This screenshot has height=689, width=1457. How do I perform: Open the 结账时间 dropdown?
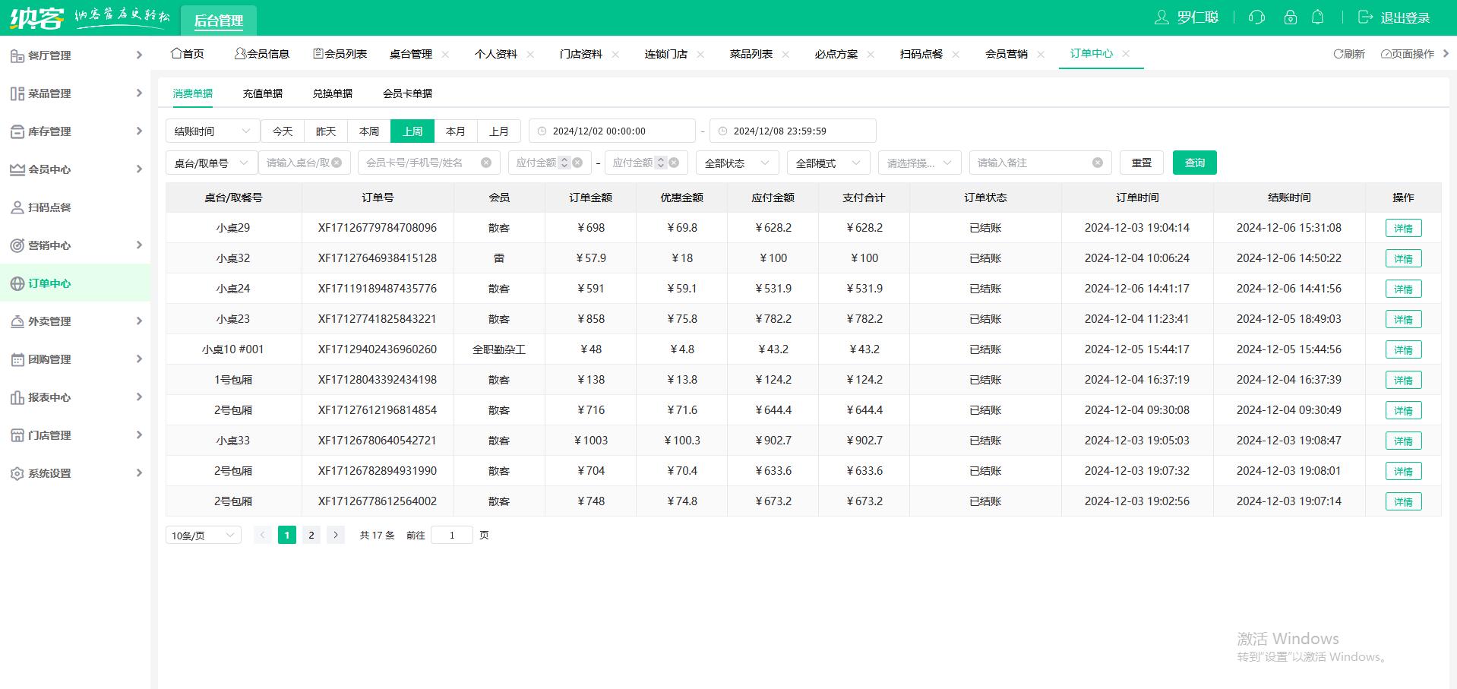pos(213,131)
